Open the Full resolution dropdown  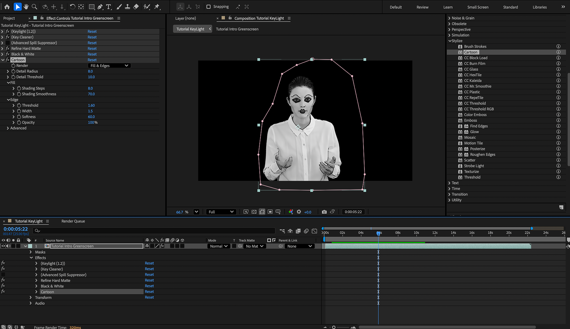(x=221, y=212)
